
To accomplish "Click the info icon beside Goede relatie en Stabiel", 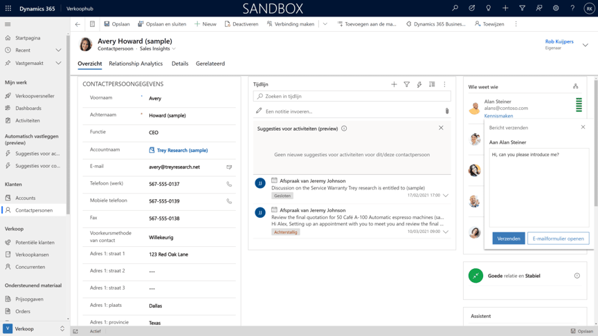I will pyautogui.click(x=577, y=276).
